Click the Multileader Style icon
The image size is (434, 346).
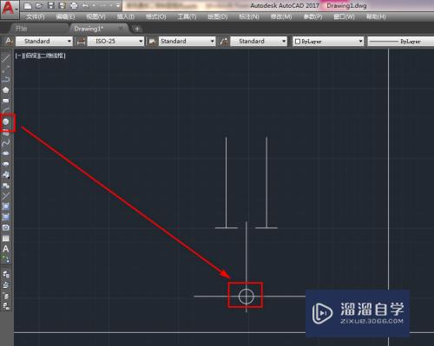coord(224,42)
